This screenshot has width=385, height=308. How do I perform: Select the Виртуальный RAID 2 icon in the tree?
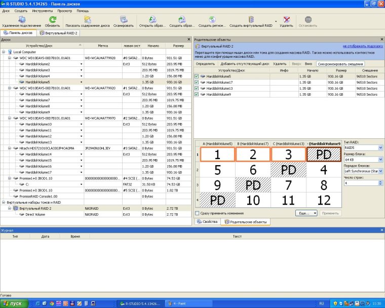(x=16, y=208)
